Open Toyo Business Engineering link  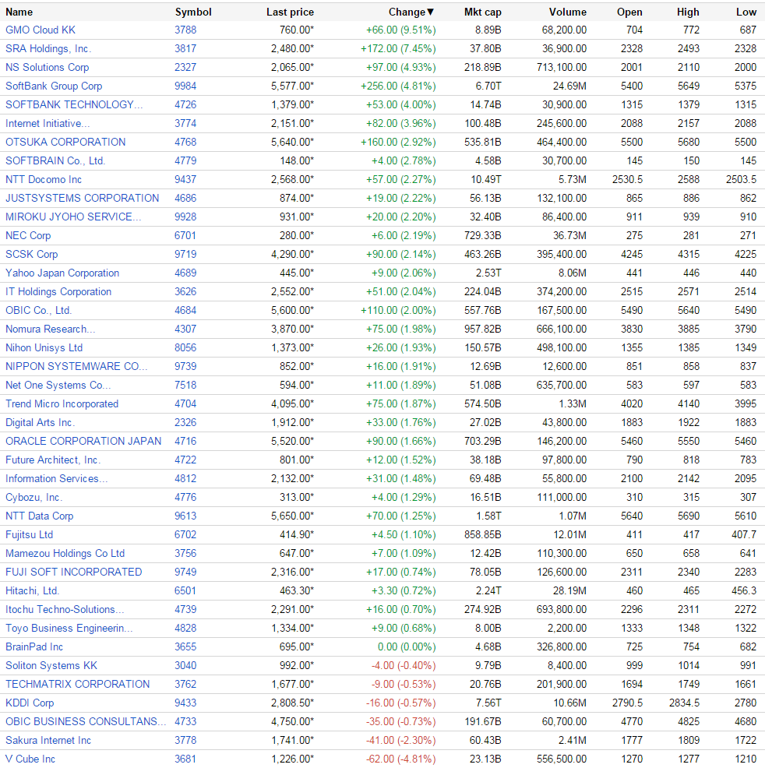pos(69,629)
